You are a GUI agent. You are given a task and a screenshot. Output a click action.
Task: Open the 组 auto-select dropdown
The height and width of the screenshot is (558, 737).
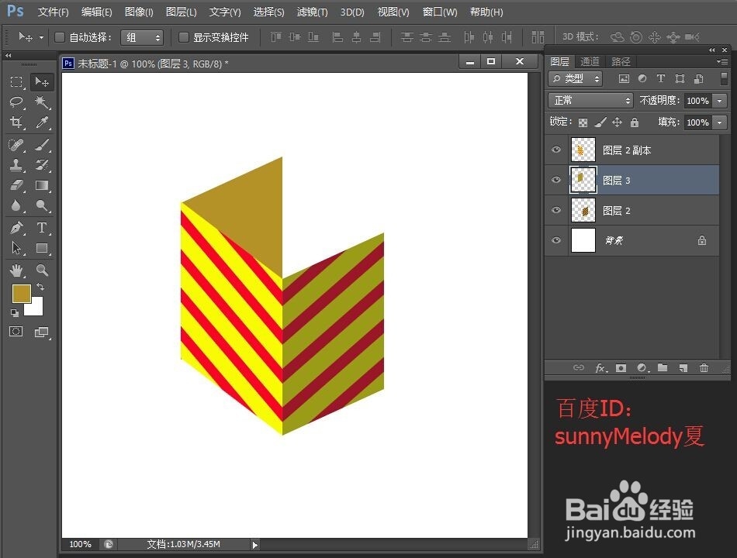tap(142, 37)
